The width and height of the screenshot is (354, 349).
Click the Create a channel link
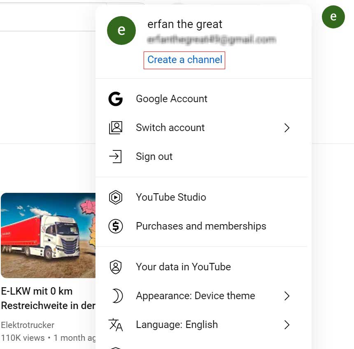(x=185, y=60)
